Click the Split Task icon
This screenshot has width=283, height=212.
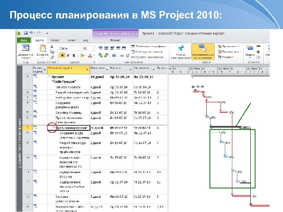click(x=114, y=55)
